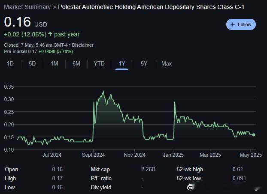
Task: Click the Sept 2024 axis label
Action: pos(93,155)
